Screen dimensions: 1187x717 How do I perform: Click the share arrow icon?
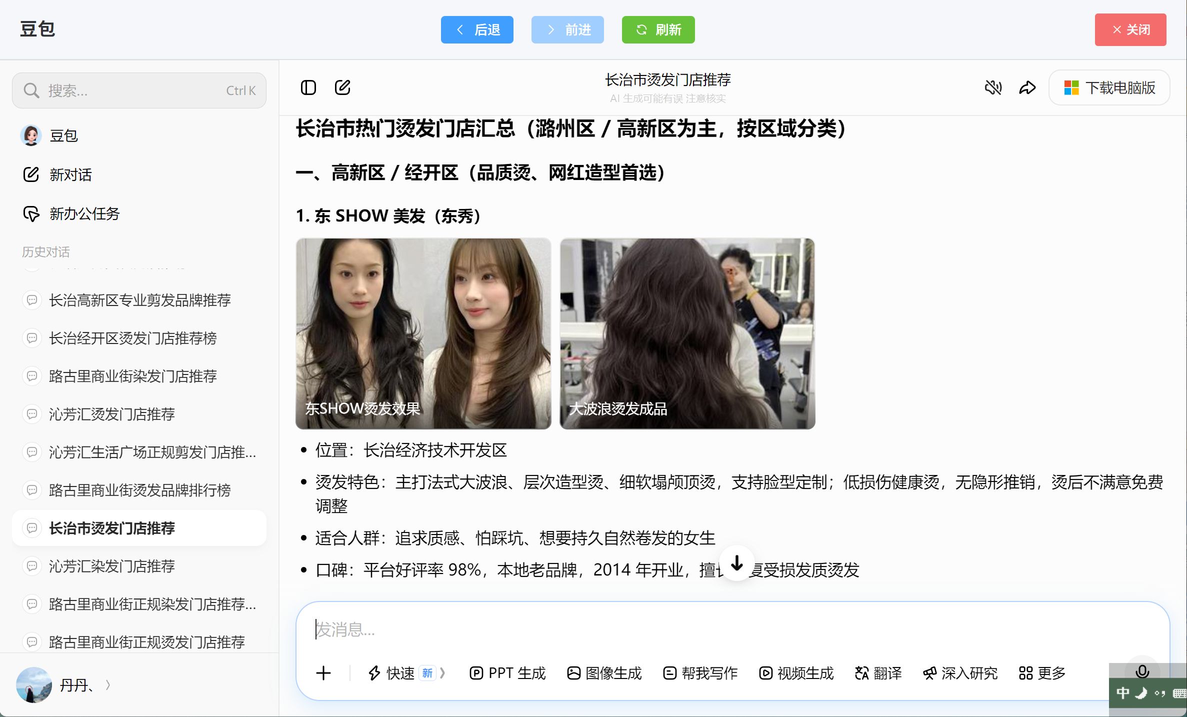(1027, 87)
